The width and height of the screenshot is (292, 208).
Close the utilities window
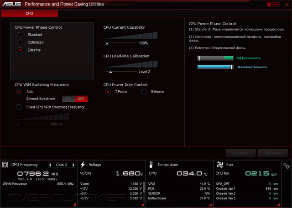click(287, 5)
